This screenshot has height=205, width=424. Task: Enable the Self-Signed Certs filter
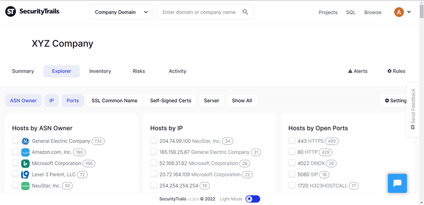pyautogui.click(x=171, y=101)
